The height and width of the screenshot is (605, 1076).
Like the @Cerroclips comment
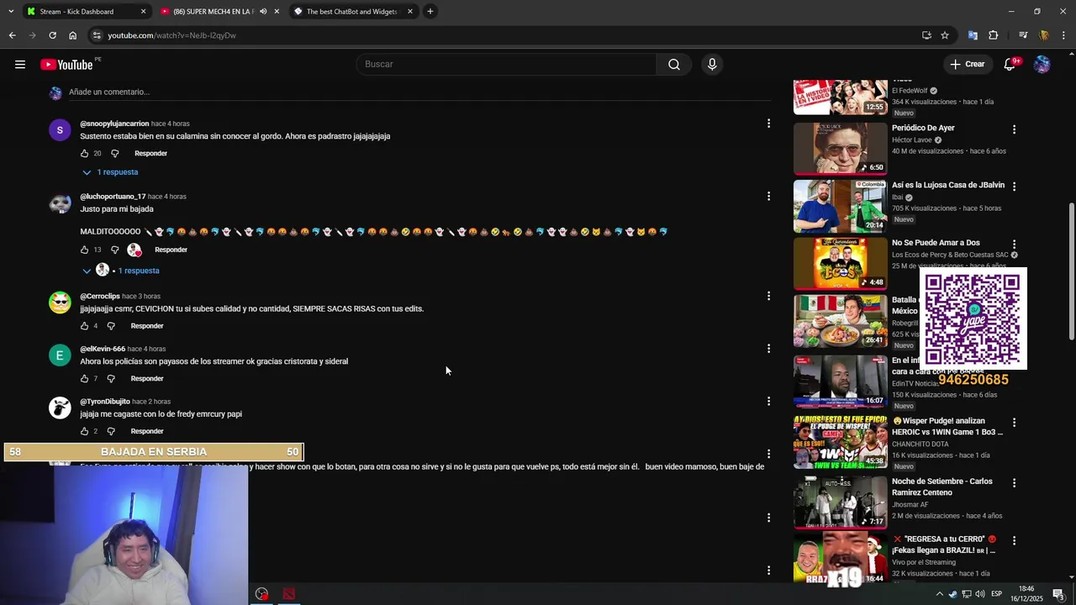[x=84, y=326]
